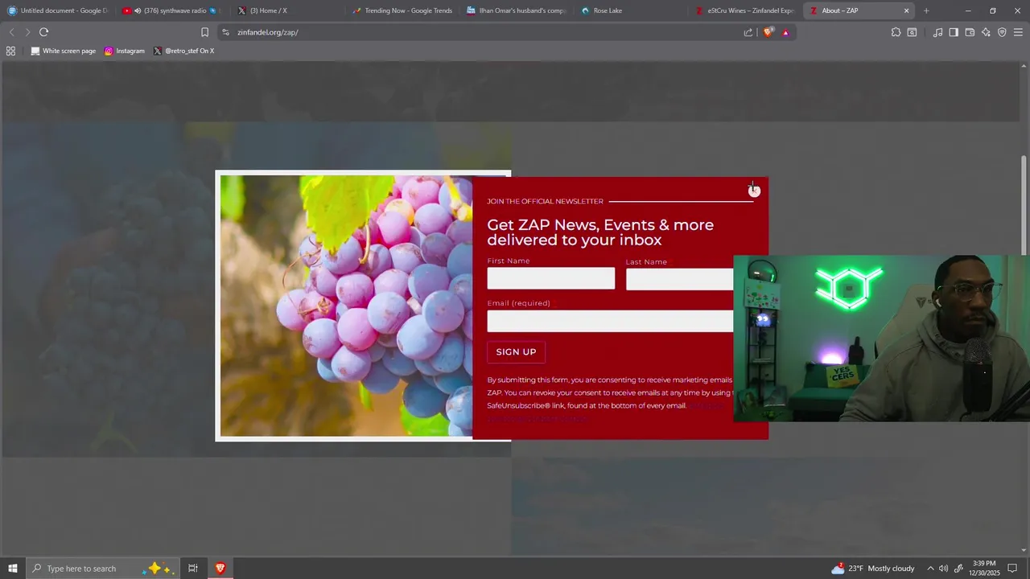This screenshot has height=579, width=1030.
Task: Close the newsletter popup
Action: pyautogui.click(x=754, y=191)
